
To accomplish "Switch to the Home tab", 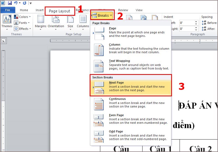I will pyautogui.click(x=24, y=10).
